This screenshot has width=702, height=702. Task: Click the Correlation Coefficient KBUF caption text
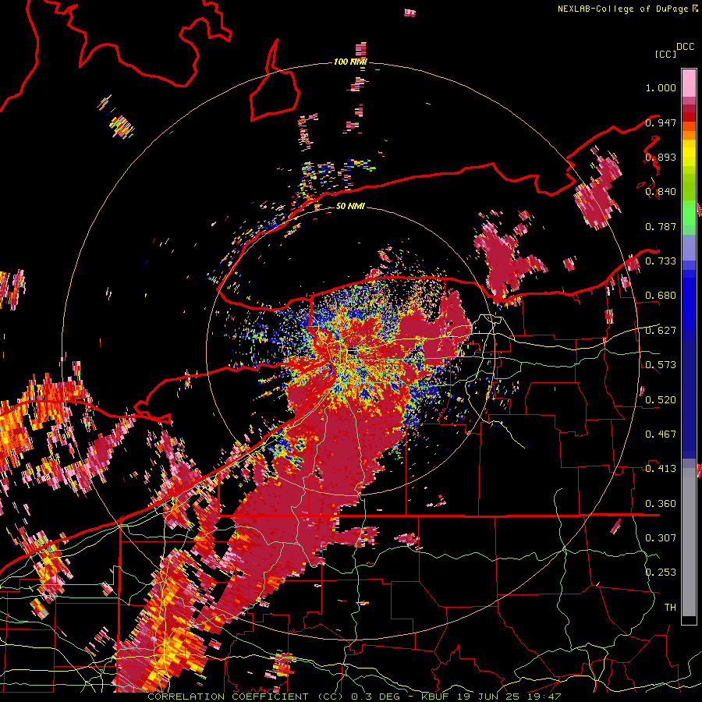(354, 697)
